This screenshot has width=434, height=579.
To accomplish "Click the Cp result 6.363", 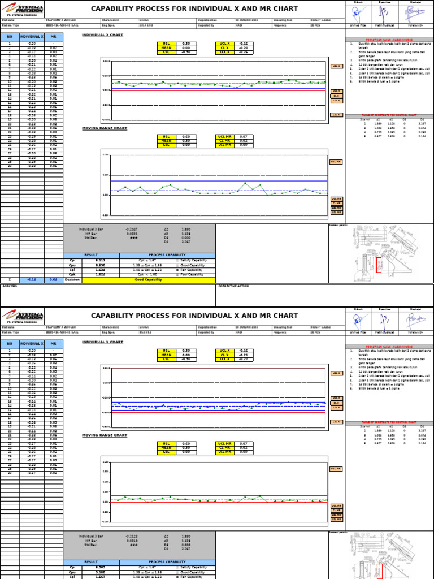I will point(101,567).
